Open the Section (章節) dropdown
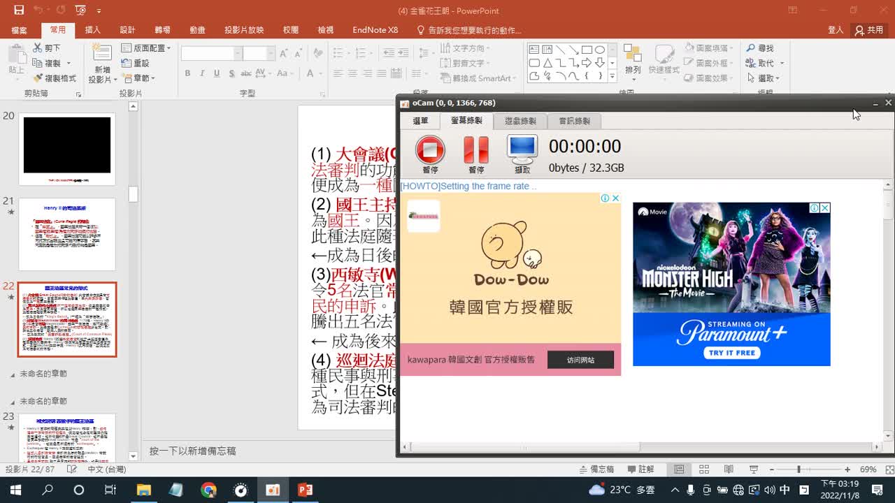The height and width of the screenshot is (503, 895). (138, 78)
